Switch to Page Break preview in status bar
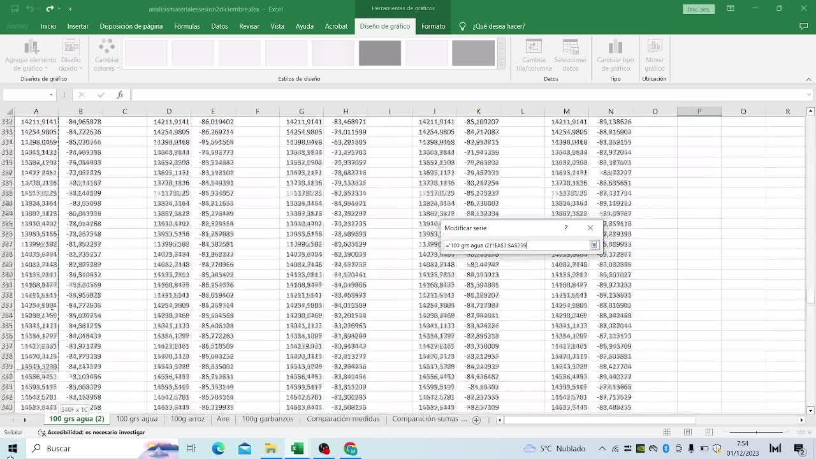The width and height of the screenshot is (816, 459). (x=709, y=432)
